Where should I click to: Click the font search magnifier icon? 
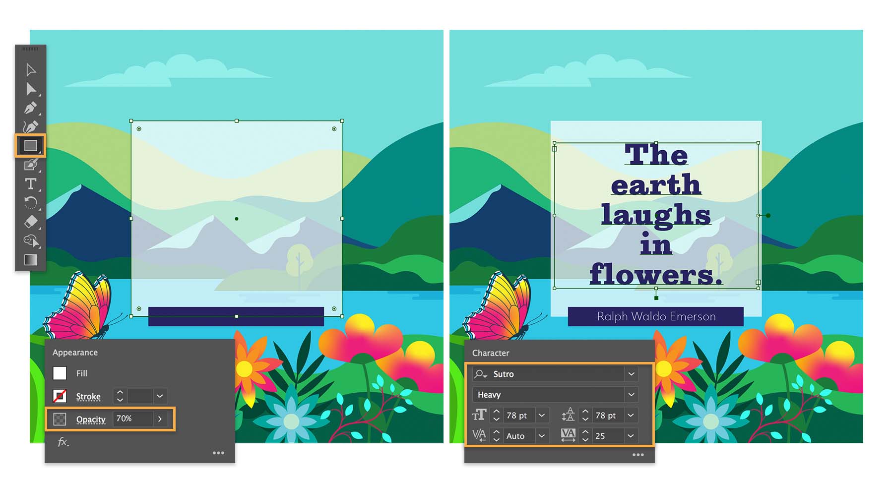pos(480,374)
